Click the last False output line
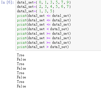Image resolution: width=101 pixels, height=91 pixels. click(x=22, y=86)
